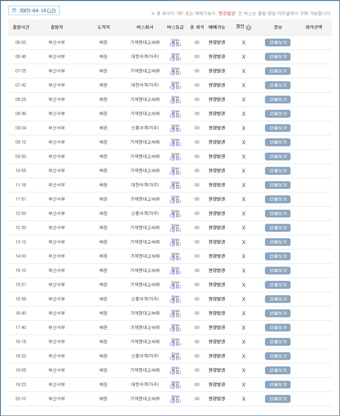The image size is (340, 416).
Task: Open details of the 12:30 bus
Action: [x=277, y=228]
